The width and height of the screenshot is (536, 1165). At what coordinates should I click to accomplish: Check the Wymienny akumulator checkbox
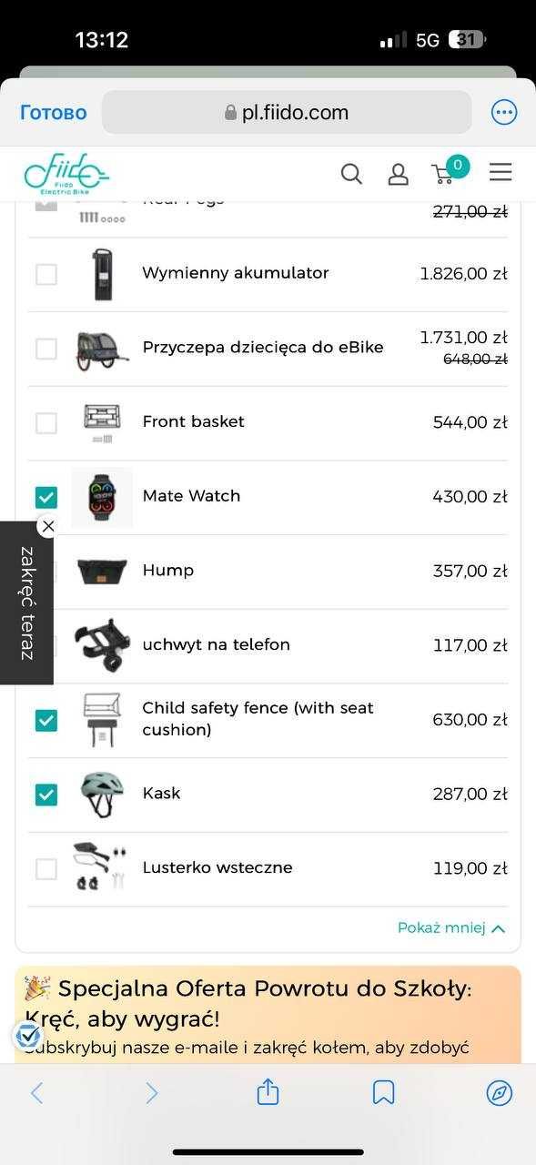pyautogui.click(x=46, y=274)
